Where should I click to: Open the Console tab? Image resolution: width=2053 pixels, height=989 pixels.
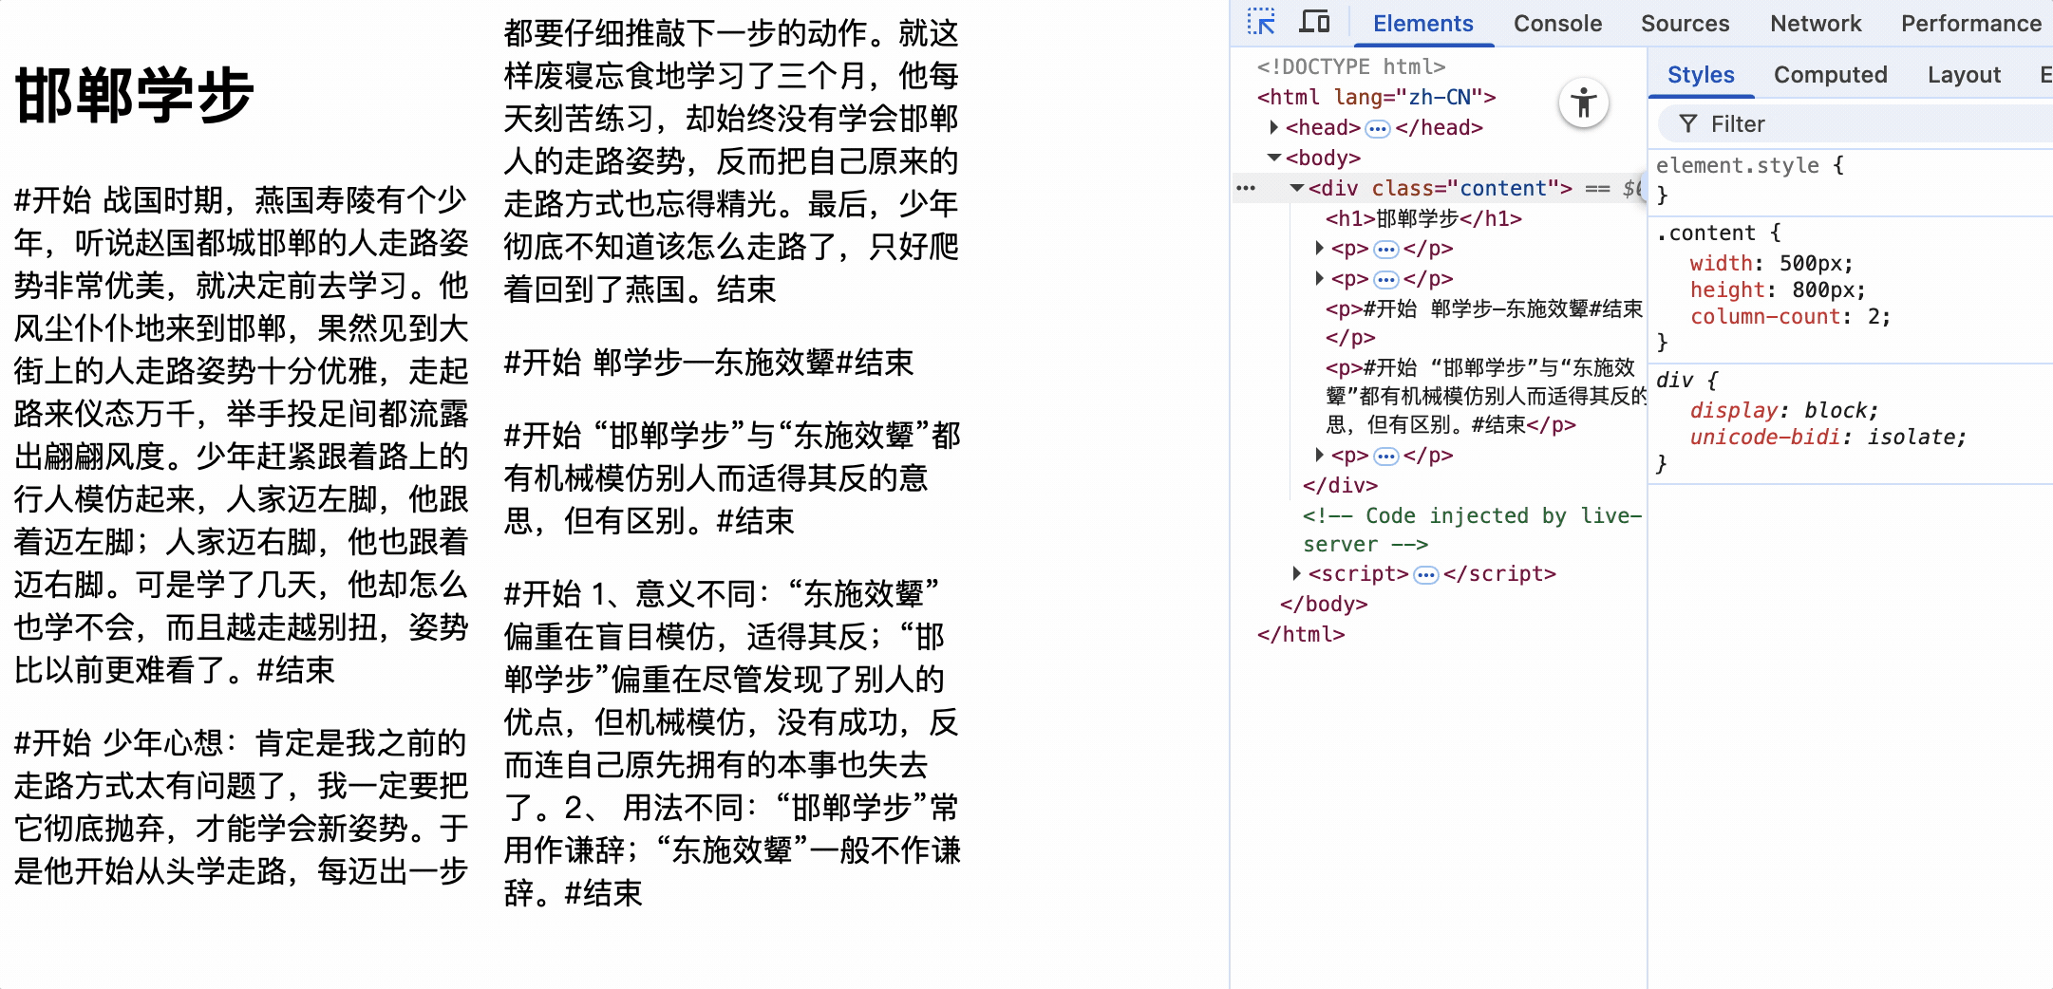coord(1557,24)
